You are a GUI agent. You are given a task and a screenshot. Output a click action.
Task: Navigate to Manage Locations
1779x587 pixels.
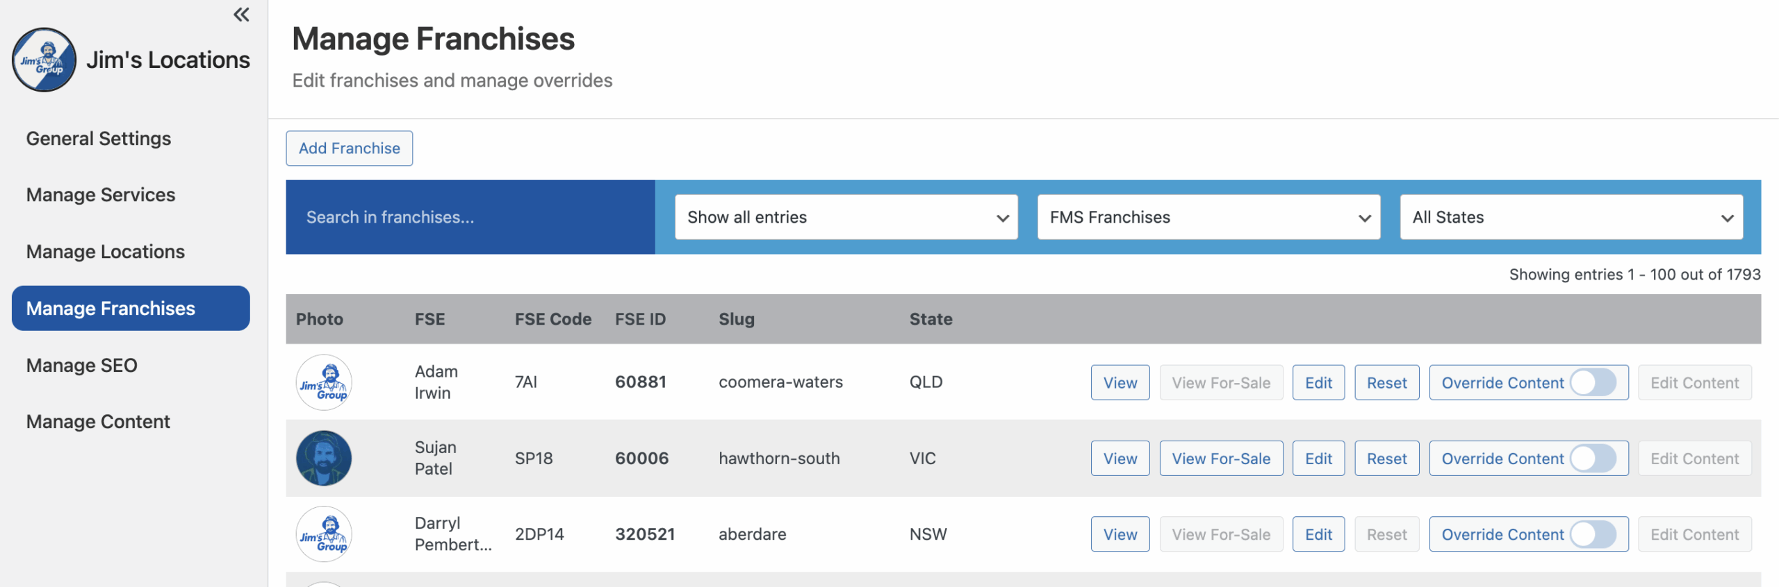click(106, 252)
